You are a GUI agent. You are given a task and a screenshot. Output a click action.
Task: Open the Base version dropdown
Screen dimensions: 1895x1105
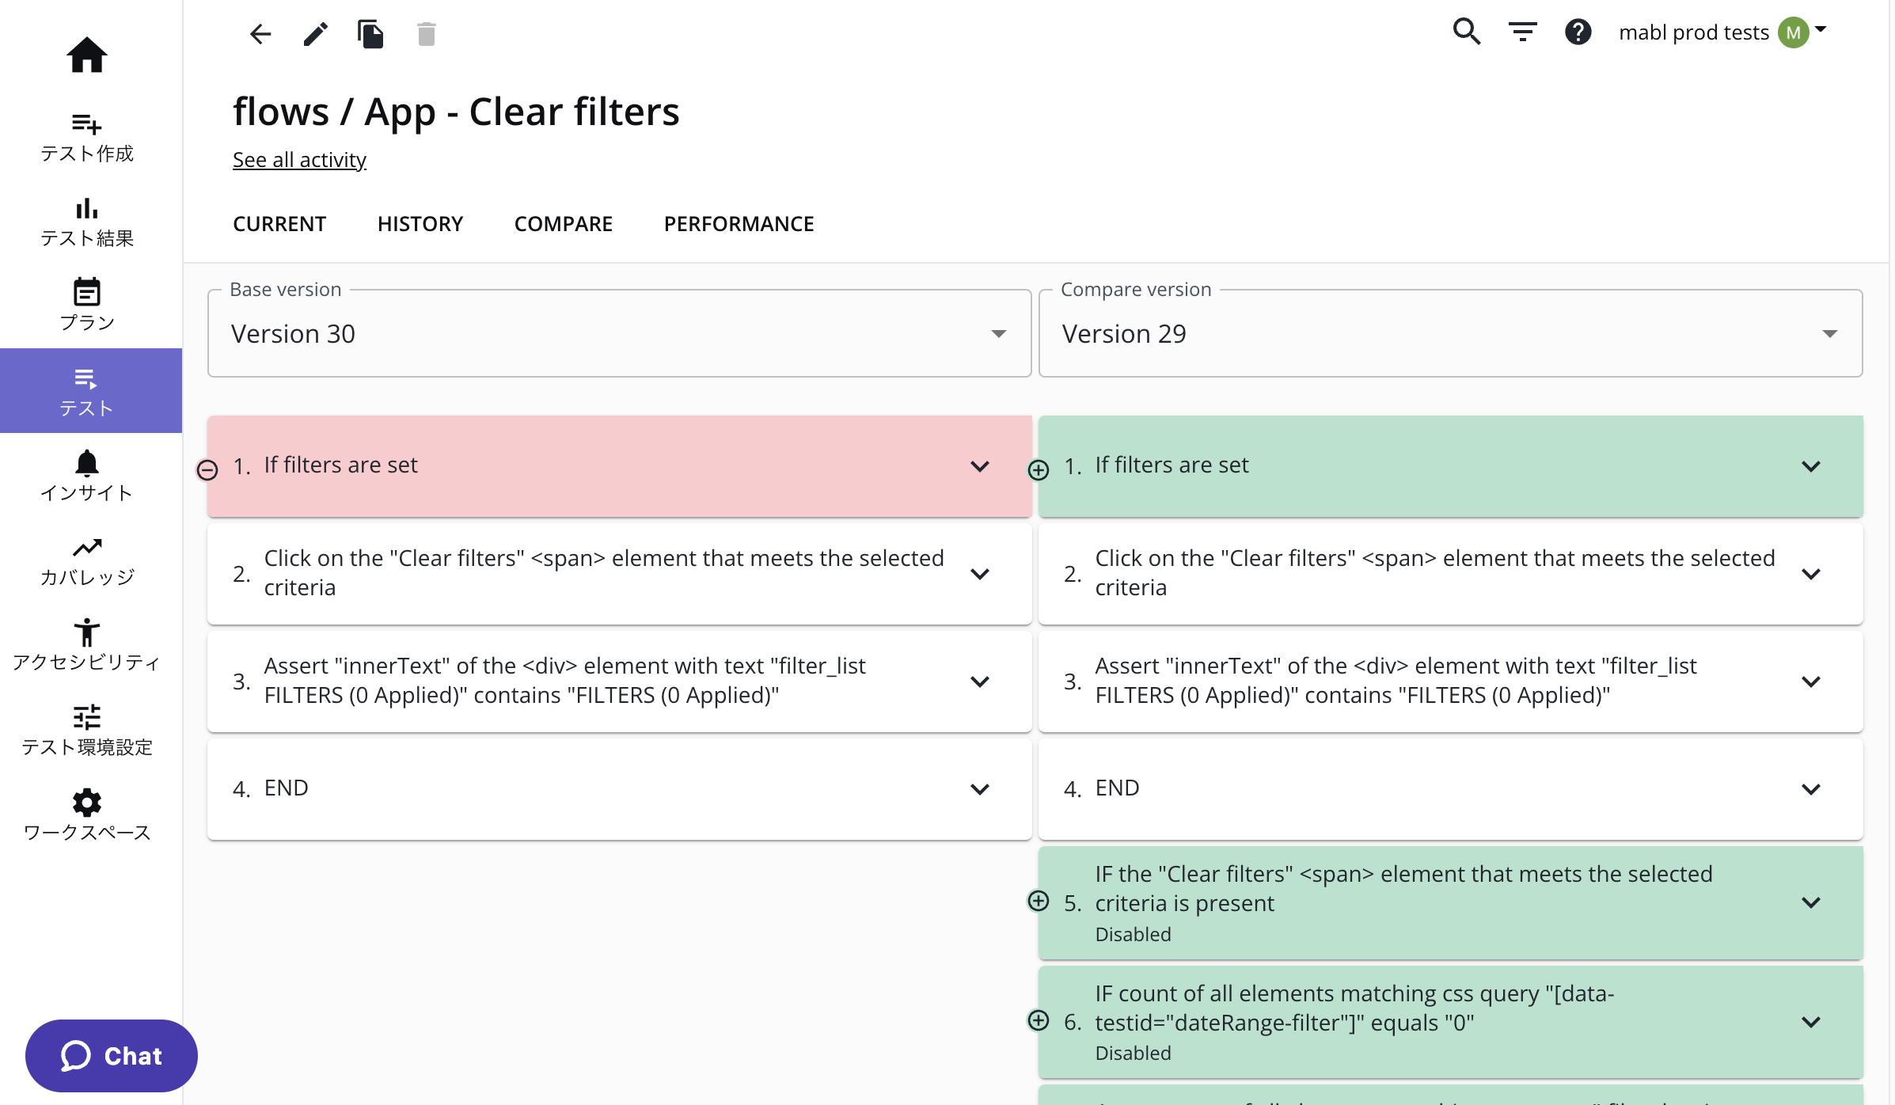coord(618,333)
